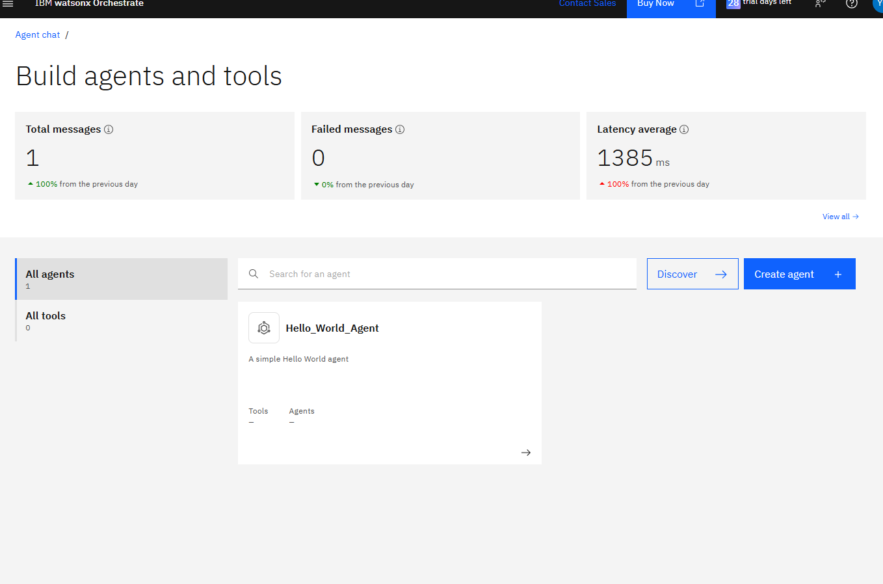Open agent via arrow on Hello_World_Agent card
883x584 pixels.
(x=526, y=453)
